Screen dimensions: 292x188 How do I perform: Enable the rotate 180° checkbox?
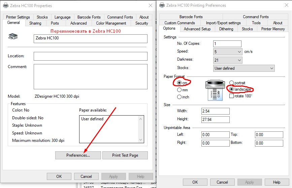pos(231,96)
